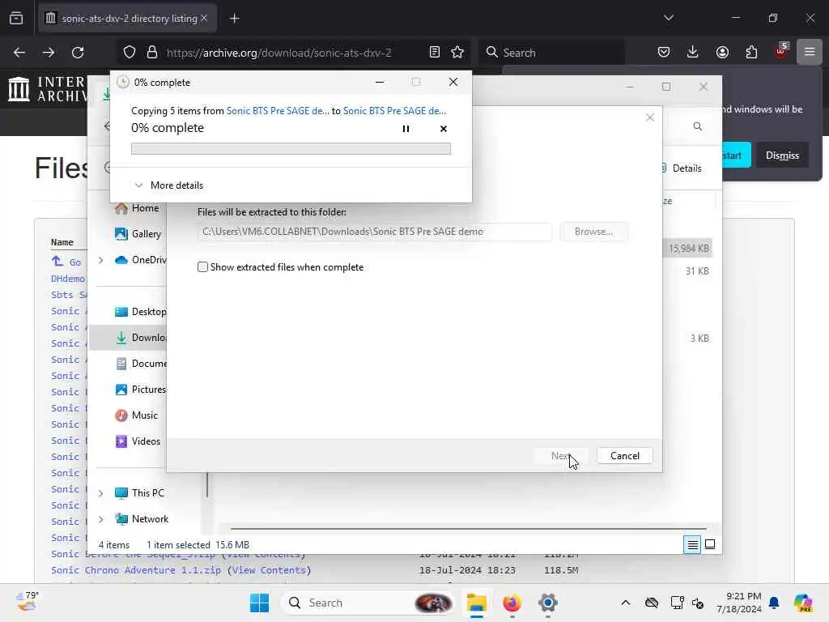The height and width of the screenshot is (622, 829).
Task: Go forward in Firefox
Action: (x=48, y=53)
